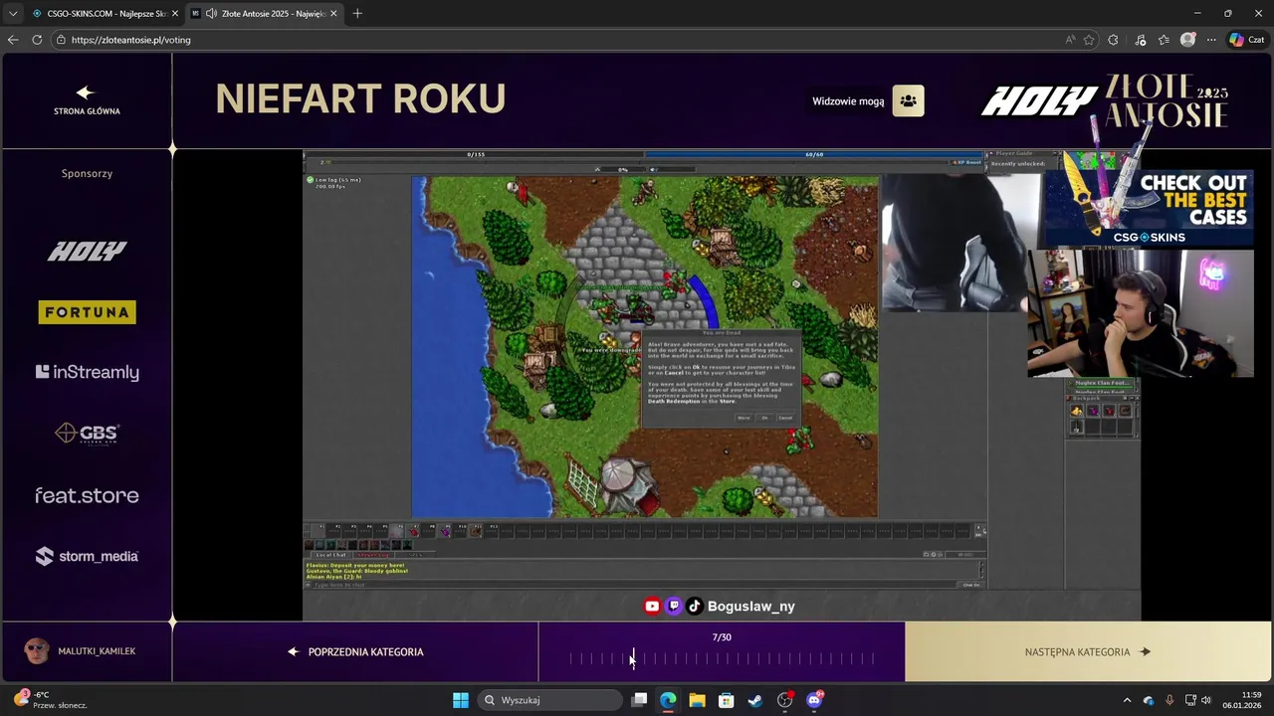Open Microsoft Store from taskbar
Image resolution: width=1274 pixels, height=716 pixels.
coord(726,700)
